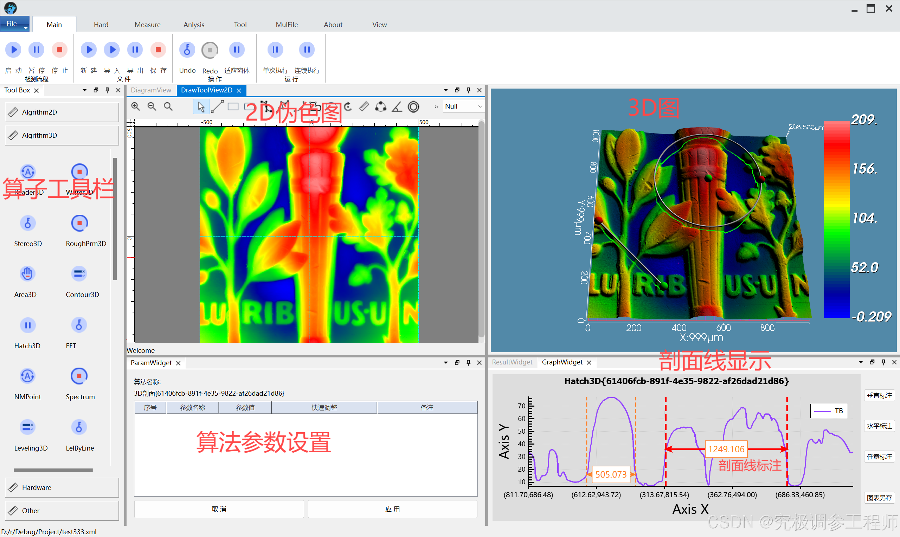Click the zoom in magnifier icon
Viewport: 900px width, 537px height.
click(x=135, y=106)
